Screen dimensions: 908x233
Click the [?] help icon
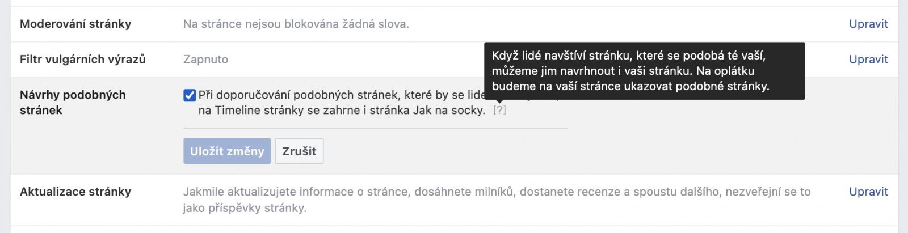click(499, 110)
